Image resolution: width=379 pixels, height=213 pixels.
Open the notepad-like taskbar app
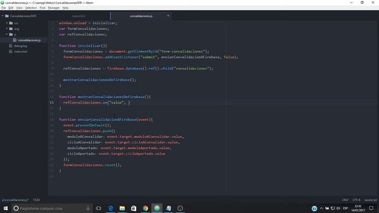[168, 208]
